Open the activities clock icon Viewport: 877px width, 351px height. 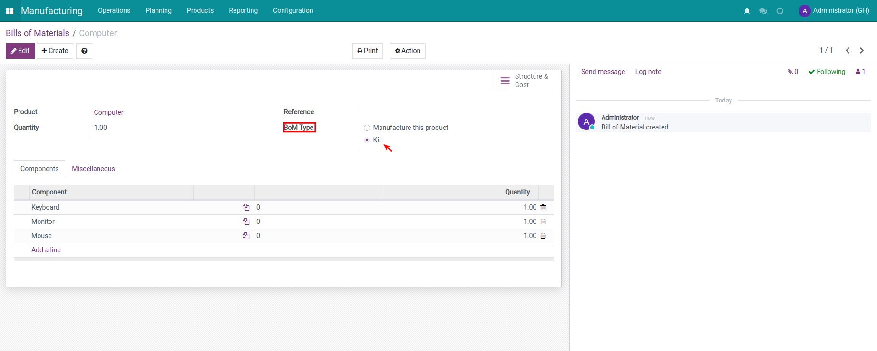(780, 11)
